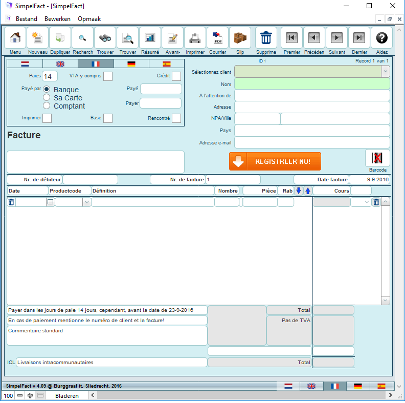The width and height of the screenshot is (405, 403).
Task: Open the Productcode dropdown in invoice row
Action: tap(86, 202)
